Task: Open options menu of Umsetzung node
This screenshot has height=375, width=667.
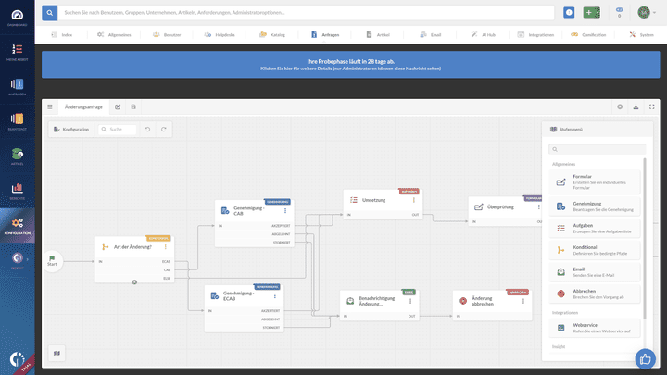Action: pos(414,200)
